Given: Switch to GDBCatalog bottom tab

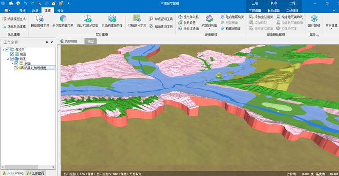Looking at the screenshot, I should pos(13,173).
